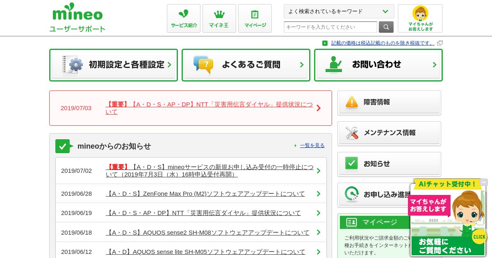Image resolution: width=492 pixels, height=258 pixels.
Task: Expand よく検索されているキーワード dropdown
Action: tap(339, 11)
